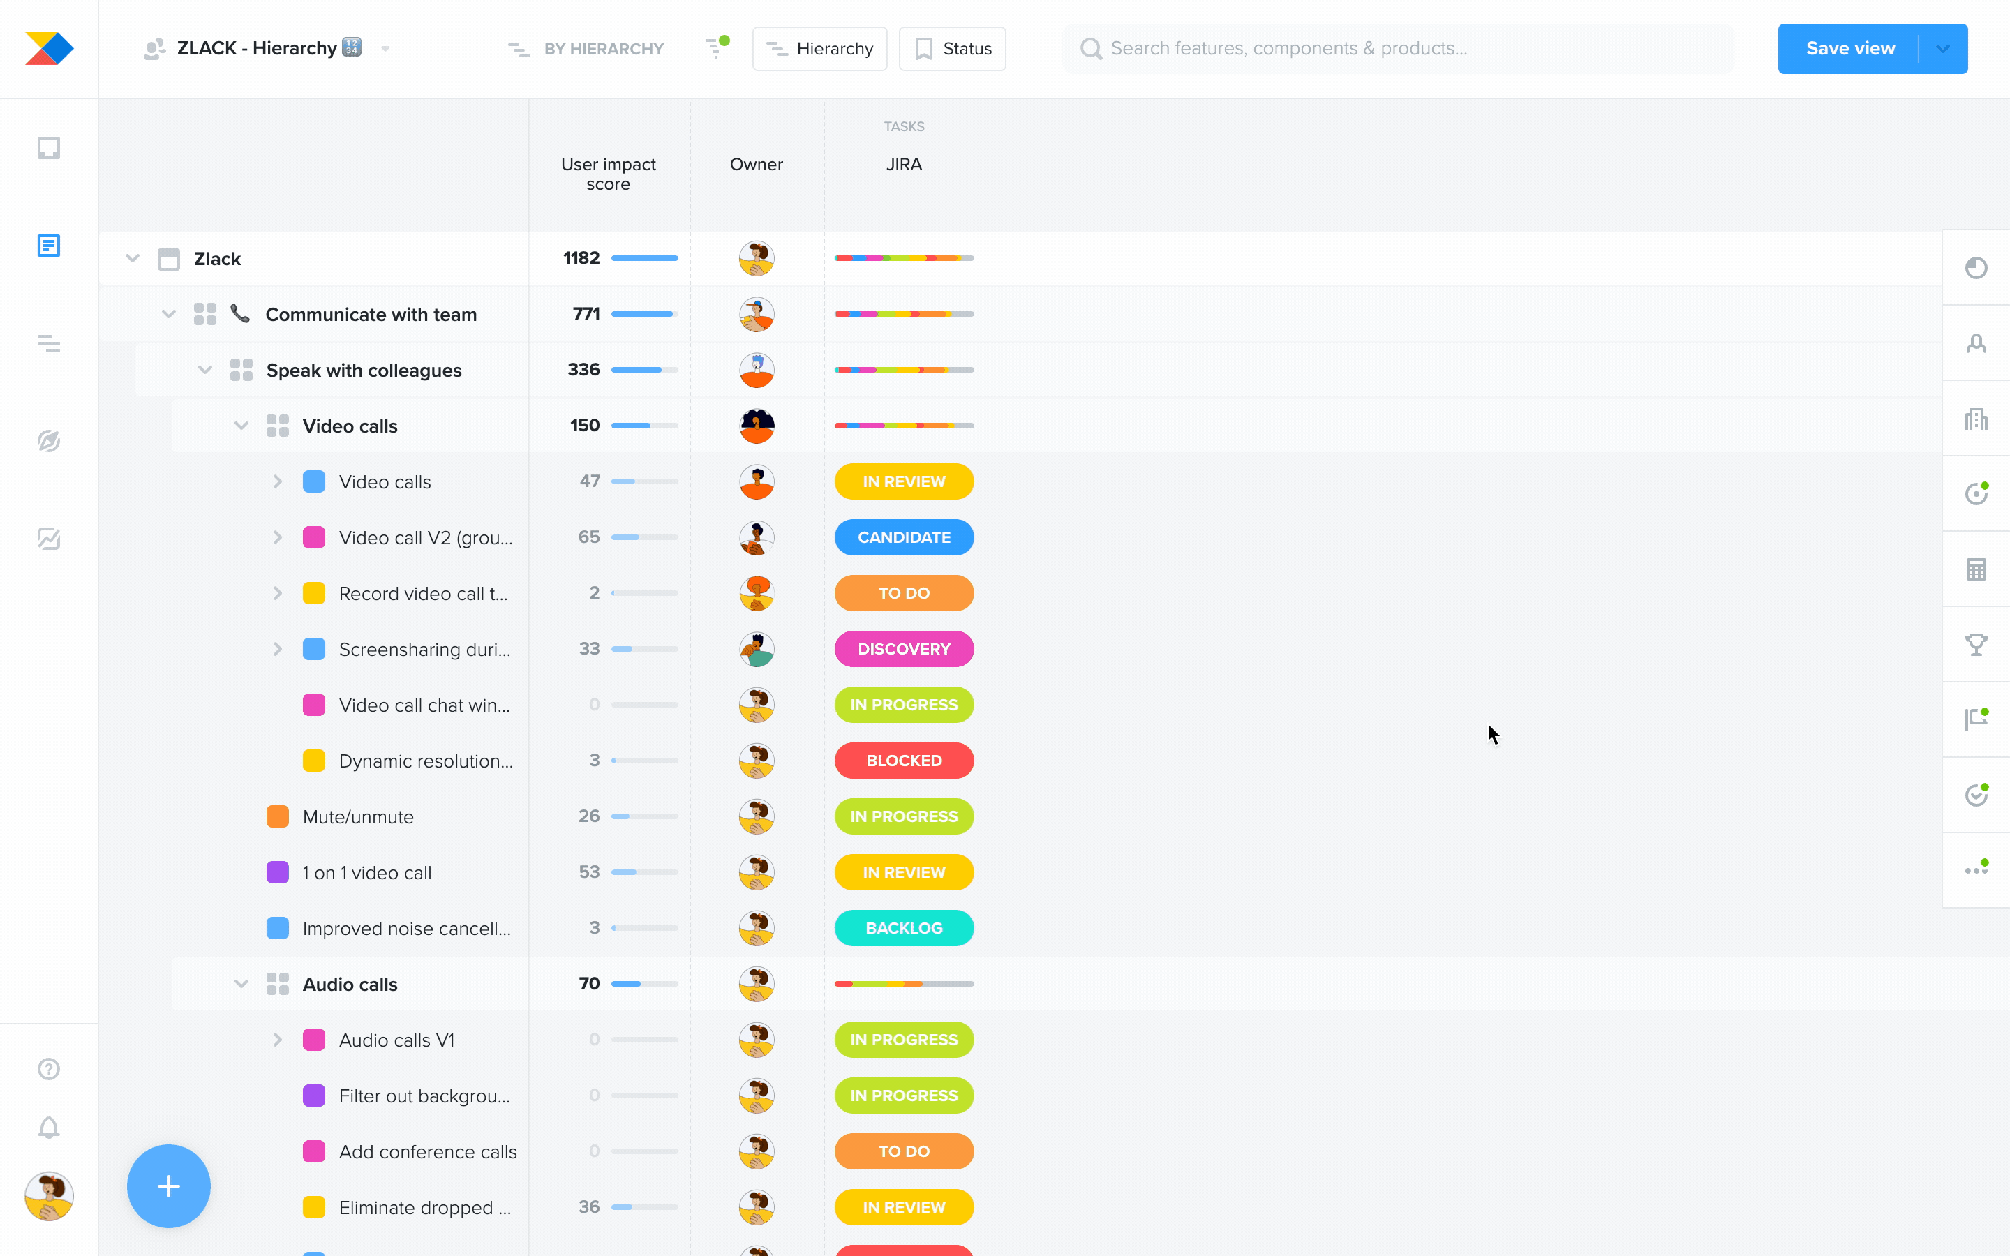Image resolution: width=2010 pixels, height=1256 pixels.
Task: Click the BLOCKED status pill
Action: (904, 761)
